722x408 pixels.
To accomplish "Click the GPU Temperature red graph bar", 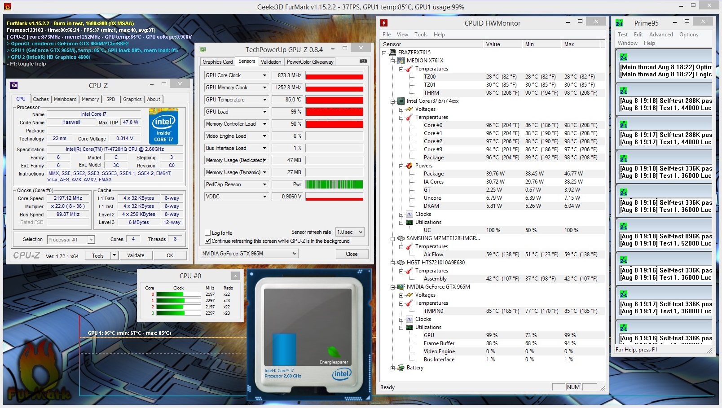I will [335, 100].
